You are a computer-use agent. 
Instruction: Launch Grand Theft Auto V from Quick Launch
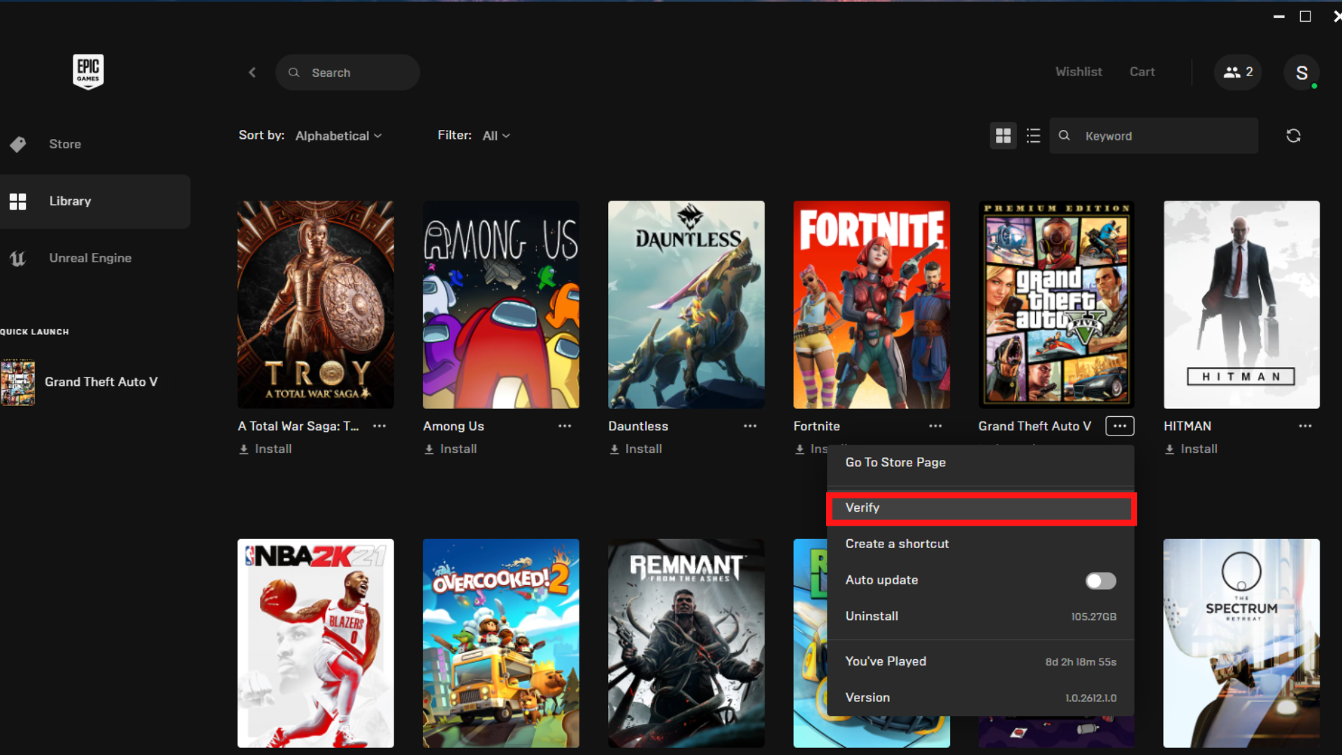point(101,382)
